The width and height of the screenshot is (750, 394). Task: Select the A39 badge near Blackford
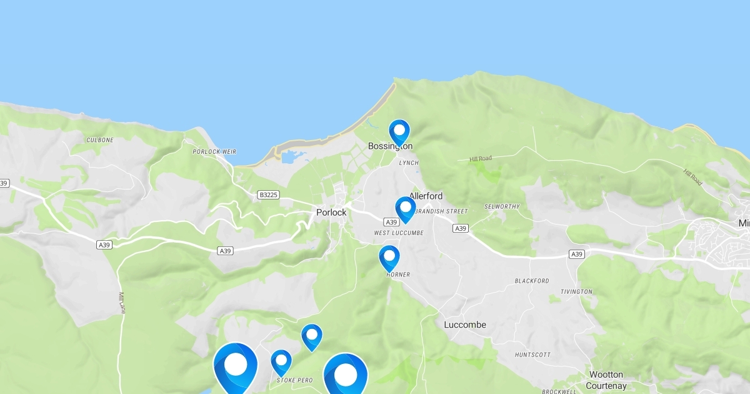click(577, 254)
